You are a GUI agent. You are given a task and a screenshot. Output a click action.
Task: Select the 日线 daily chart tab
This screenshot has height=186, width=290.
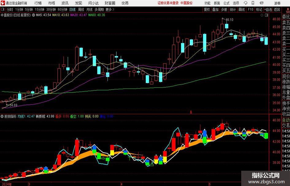pyautogui.click(x=72, y=9)
